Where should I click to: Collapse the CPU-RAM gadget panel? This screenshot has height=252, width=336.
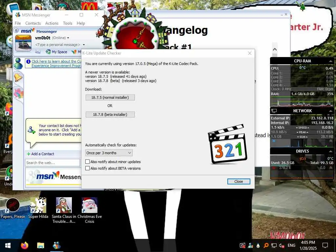pos(331,61)
